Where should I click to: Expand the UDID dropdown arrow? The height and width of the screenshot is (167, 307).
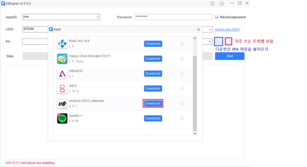coord(210,29)
